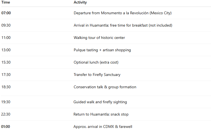The image size is (211, 131).
Task: Click Transfer to Firefly Sanctuary entry
Action: pos(97,75)
